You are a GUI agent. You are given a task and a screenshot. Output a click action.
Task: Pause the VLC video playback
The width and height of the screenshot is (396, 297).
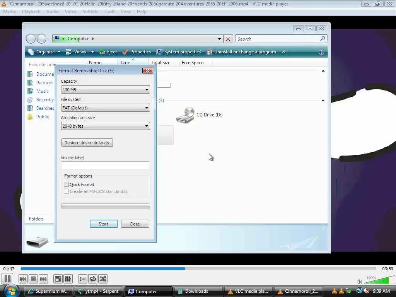[x=8, y=279]
